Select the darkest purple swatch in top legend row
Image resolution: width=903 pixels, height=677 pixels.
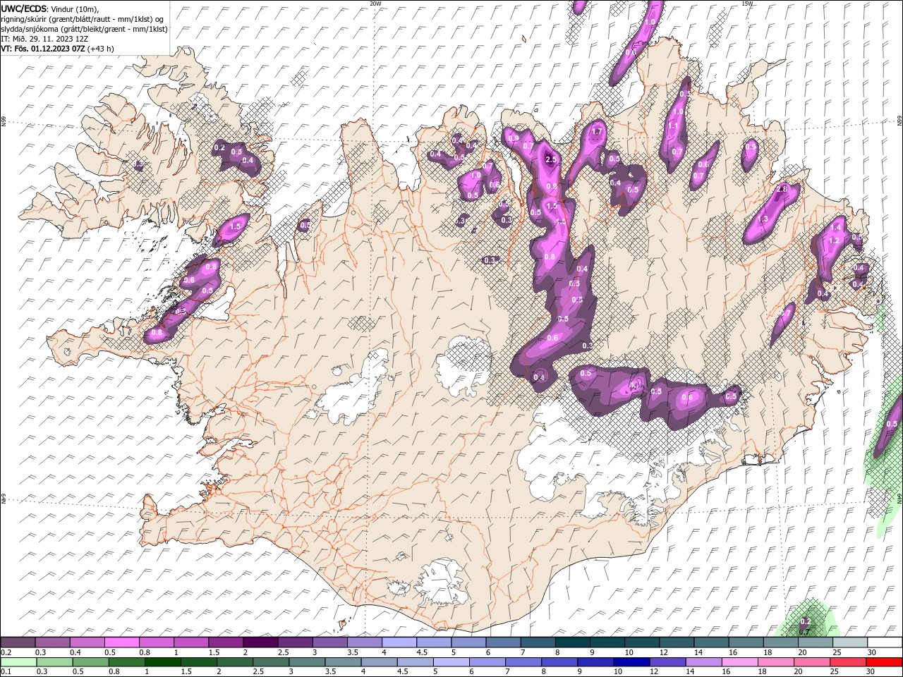[260, 642]
